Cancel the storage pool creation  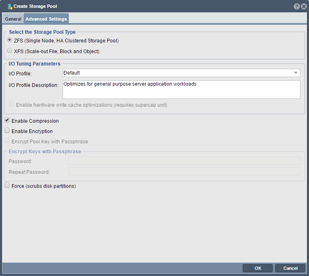click(x=290, y=268)
